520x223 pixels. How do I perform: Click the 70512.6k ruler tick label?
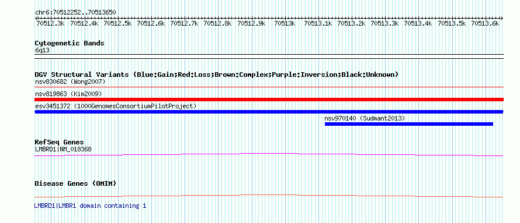151,23
